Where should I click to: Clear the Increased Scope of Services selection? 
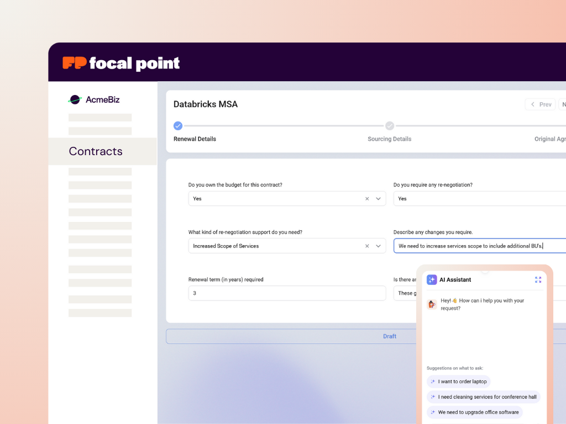367,246
